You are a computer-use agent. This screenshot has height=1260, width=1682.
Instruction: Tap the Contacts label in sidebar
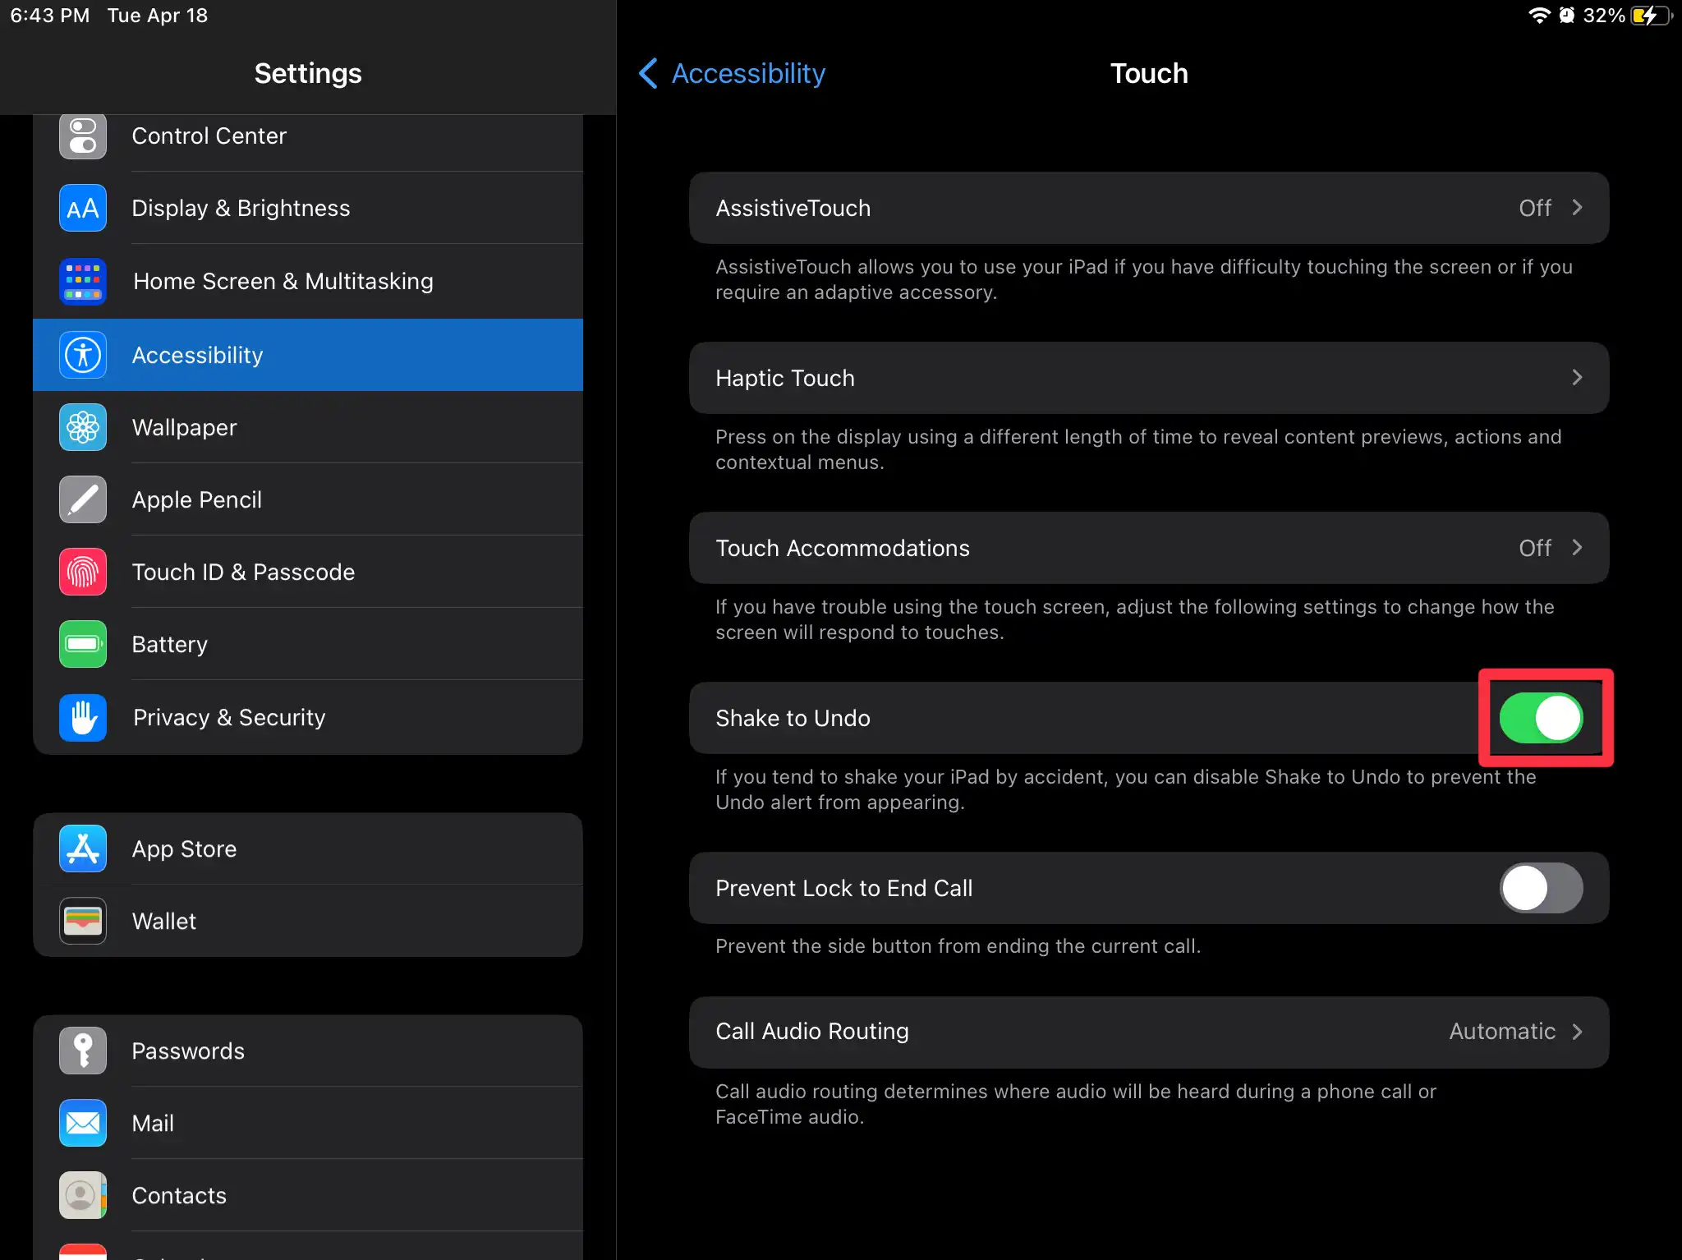point(179,1195)
